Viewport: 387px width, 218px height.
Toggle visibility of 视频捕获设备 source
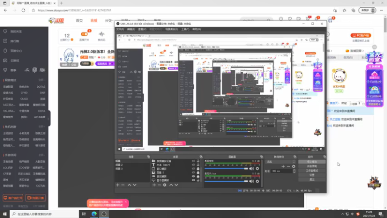[x=193, y=161]
